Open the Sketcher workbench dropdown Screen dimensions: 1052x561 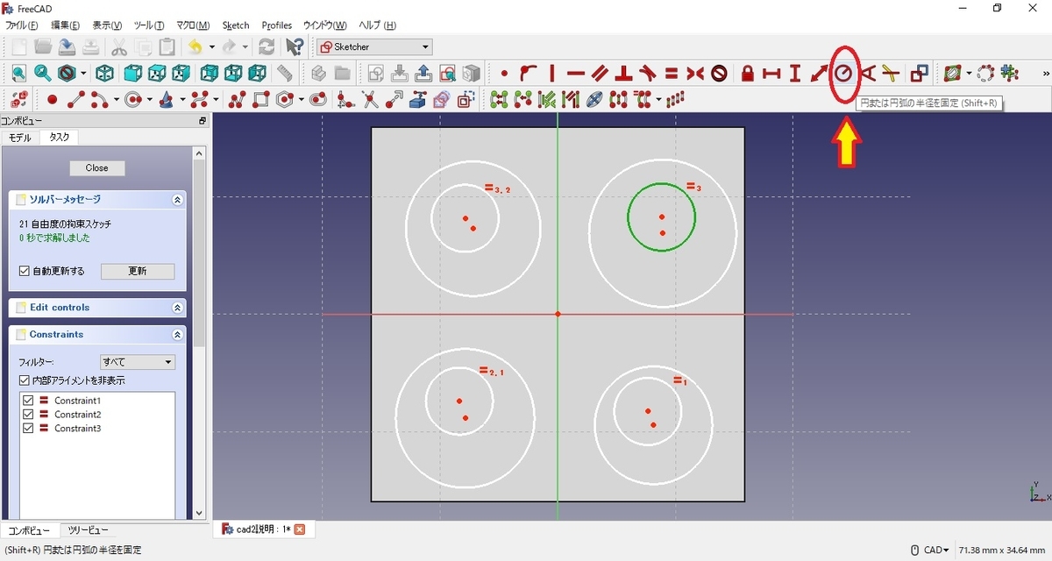point(374,47)
